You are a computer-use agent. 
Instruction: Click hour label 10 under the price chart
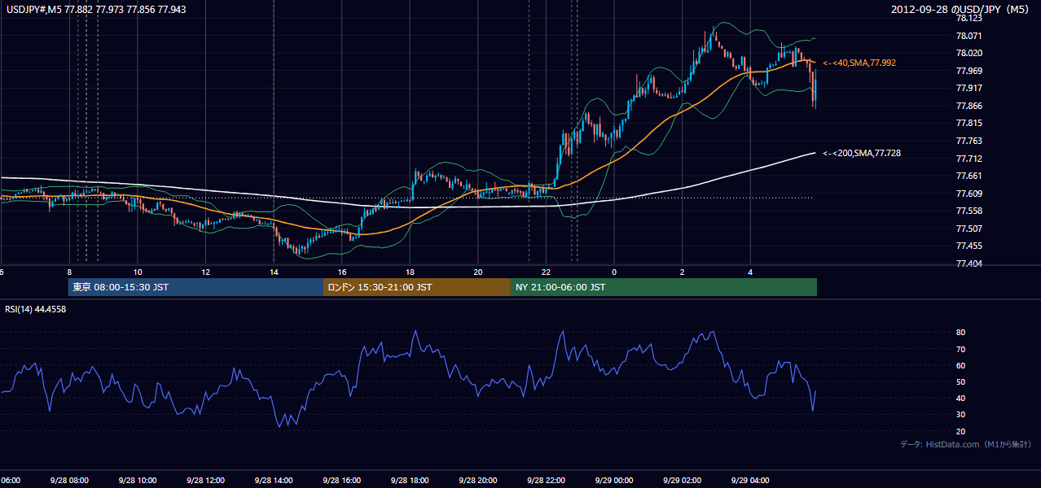pos(138,272)
